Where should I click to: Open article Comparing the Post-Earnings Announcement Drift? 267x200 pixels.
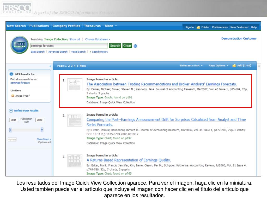pos(166,122)
